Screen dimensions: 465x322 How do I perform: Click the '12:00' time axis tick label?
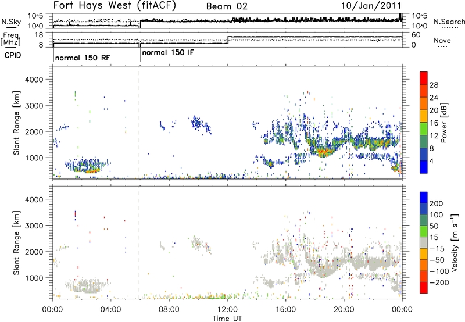tap(228, 310)
